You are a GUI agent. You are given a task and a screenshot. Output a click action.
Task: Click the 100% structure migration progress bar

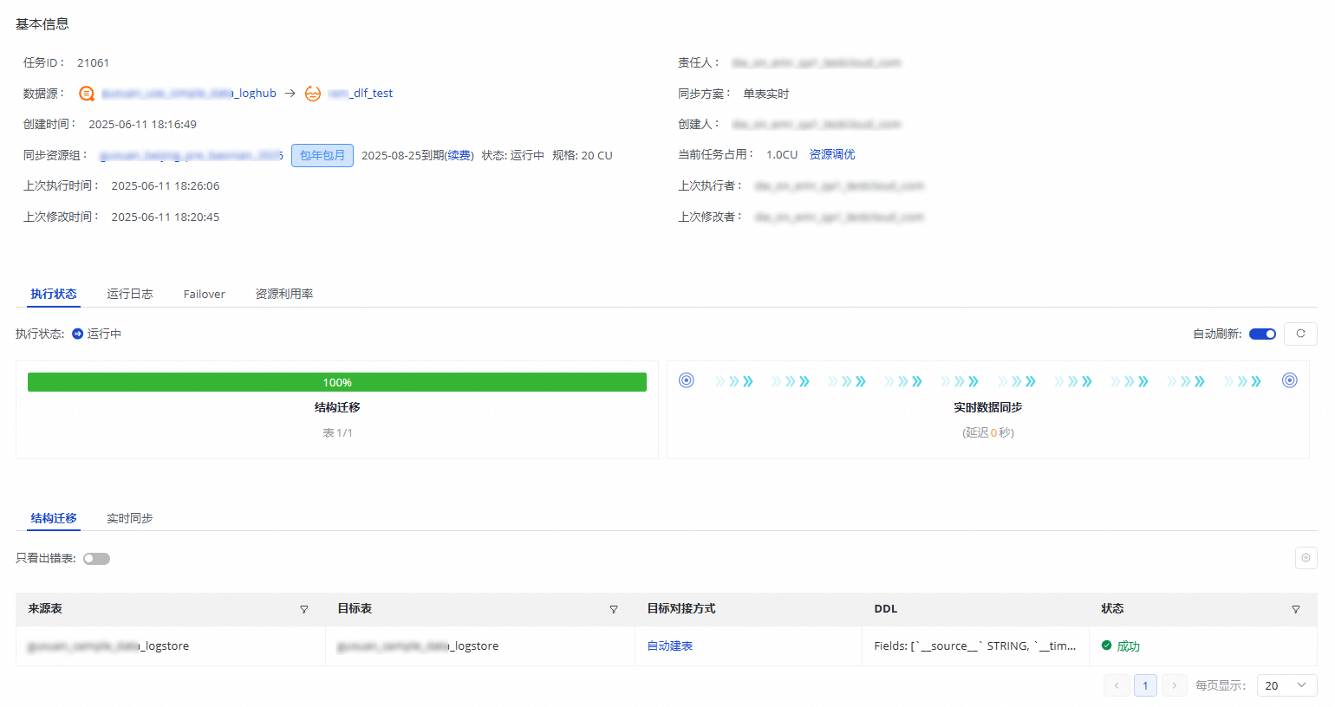pos(337,382)
